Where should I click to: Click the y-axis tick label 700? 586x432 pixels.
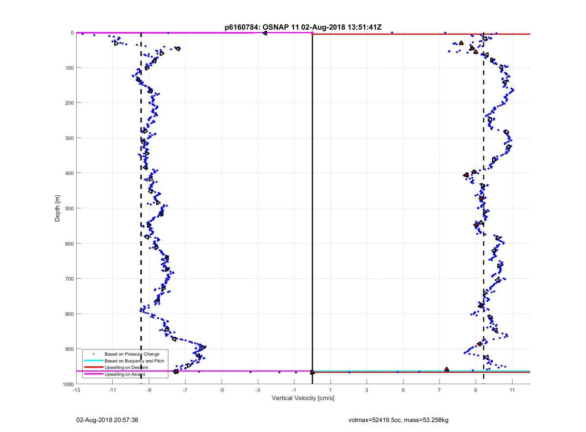(69, 279)
